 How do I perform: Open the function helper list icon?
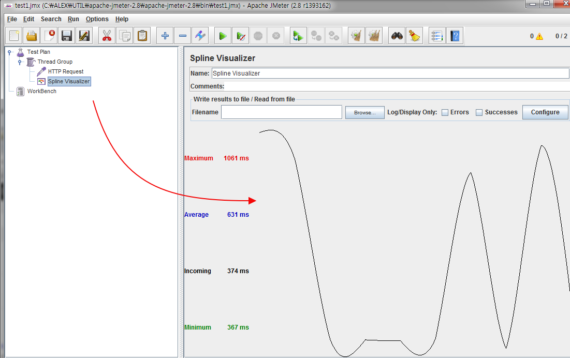click(x=437, y=36)
